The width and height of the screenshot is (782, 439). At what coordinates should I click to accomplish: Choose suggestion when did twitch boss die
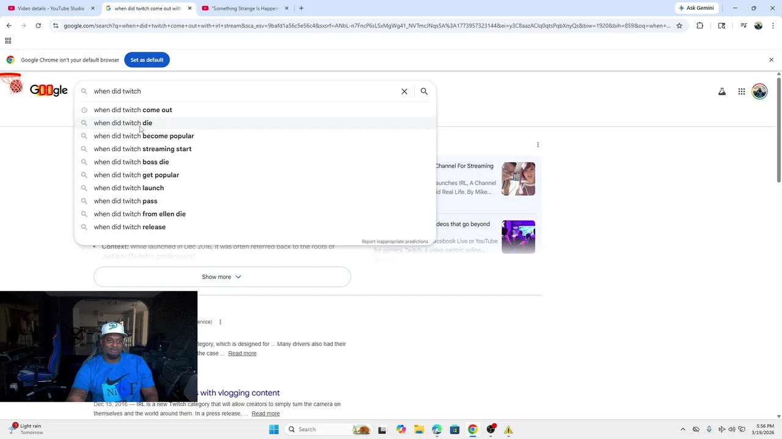click(x=255, y=162)
